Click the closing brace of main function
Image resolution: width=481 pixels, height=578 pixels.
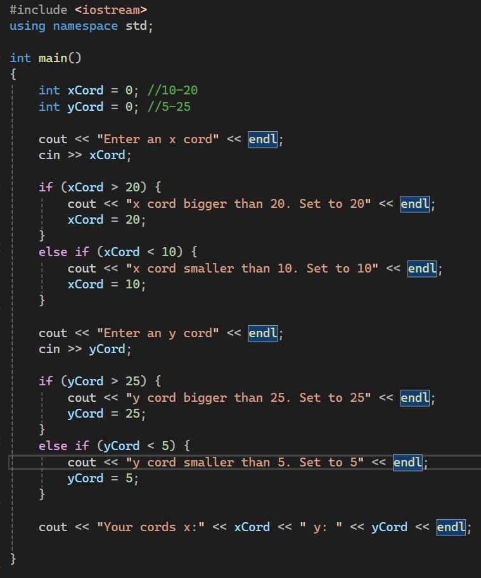click(13, 559)
